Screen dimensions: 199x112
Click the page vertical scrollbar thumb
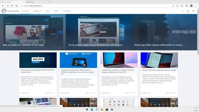[198, 32]
